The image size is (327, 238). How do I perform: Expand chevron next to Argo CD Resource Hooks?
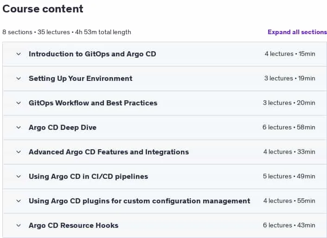(19, 226)
